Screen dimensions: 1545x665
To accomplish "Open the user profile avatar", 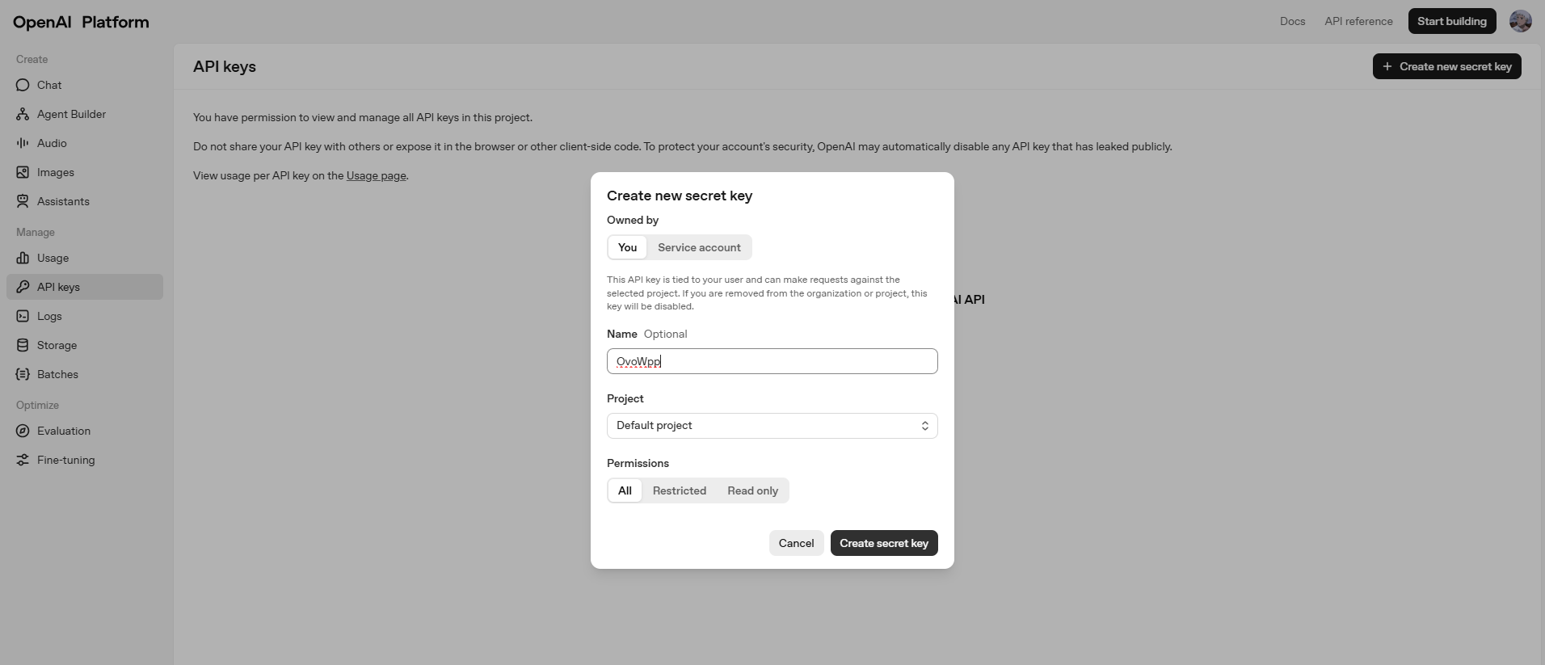I will [1520, 21].
